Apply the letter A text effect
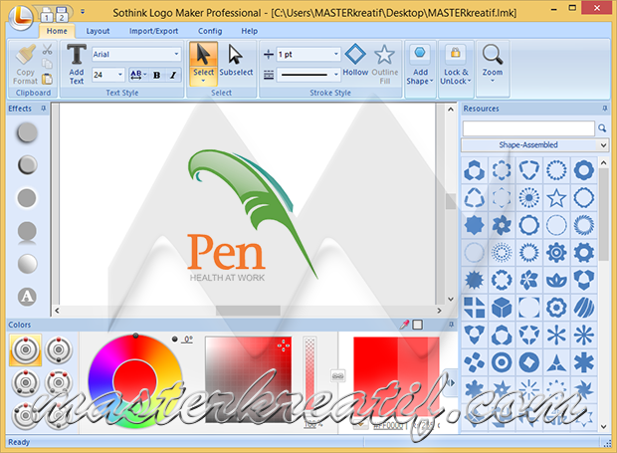617x453 pixels. (27, 297)
